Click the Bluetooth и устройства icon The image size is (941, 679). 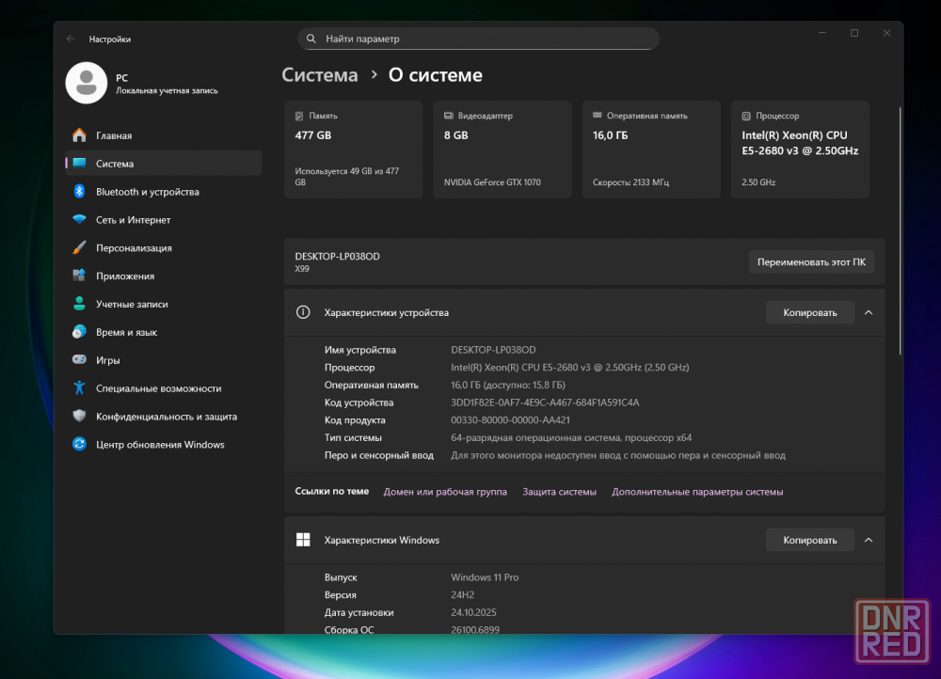click(x=79, y=192)
